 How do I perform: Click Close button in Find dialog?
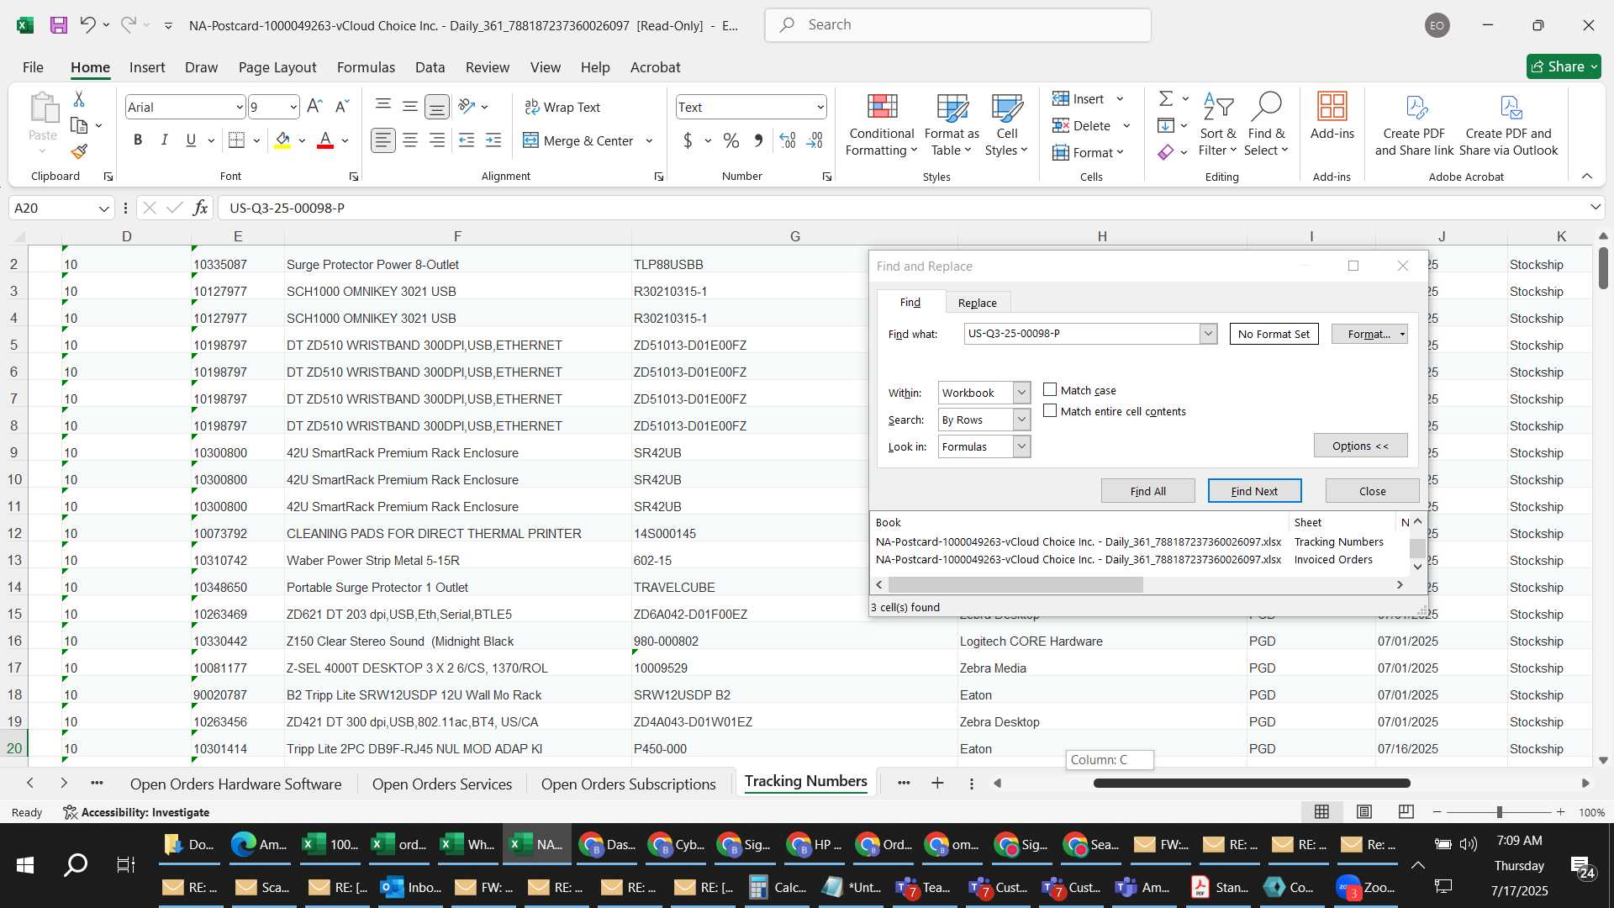[x=1372, y=491]
